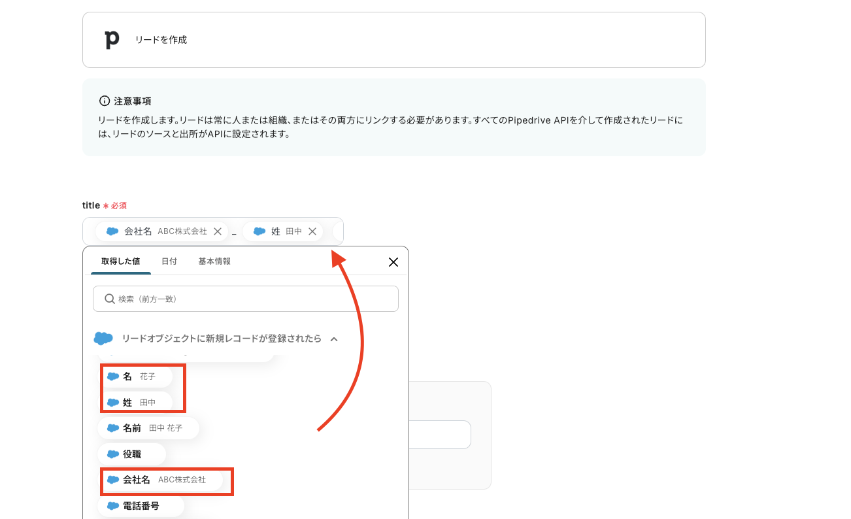Viewport: 851px width, 519px height.
Task: Click the Salesforce cloud icon beside section header
Action: (x=103, y=339)
